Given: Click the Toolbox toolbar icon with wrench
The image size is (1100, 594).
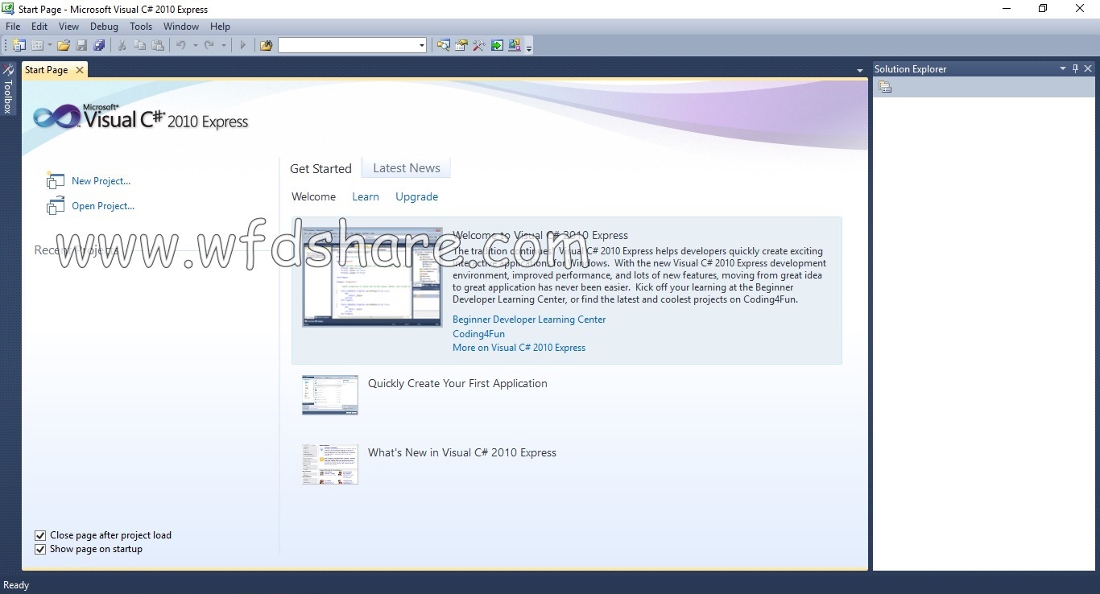Looking at the screenshot, I should [x=478, y=45].
